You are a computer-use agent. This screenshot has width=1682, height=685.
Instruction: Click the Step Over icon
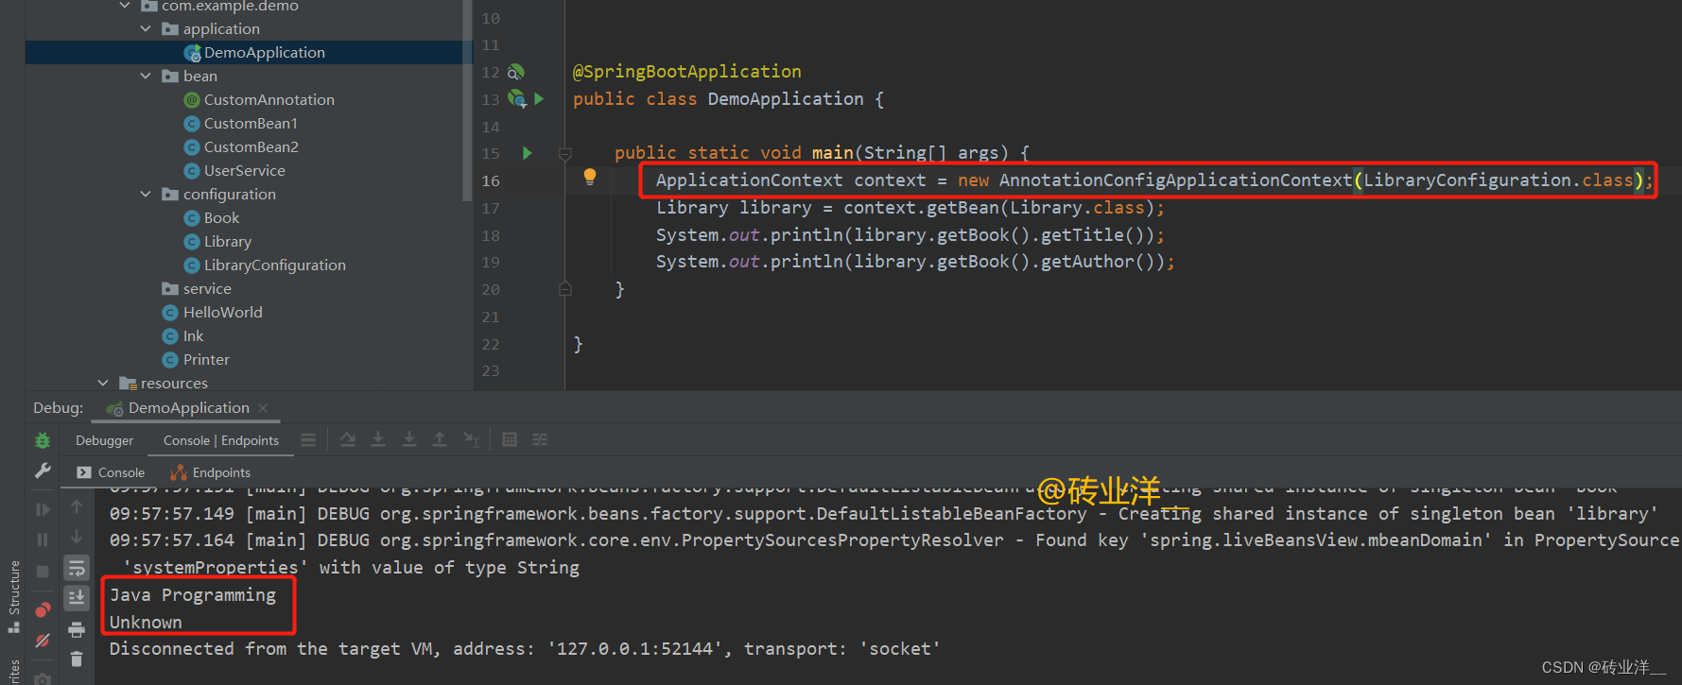pos(348,440)
